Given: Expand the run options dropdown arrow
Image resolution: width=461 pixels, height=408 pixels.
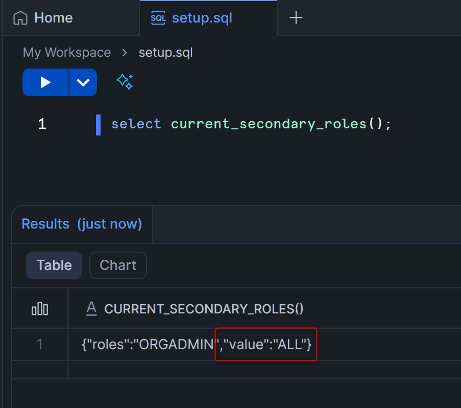Looking at the screenshot, I should [83, 82].
